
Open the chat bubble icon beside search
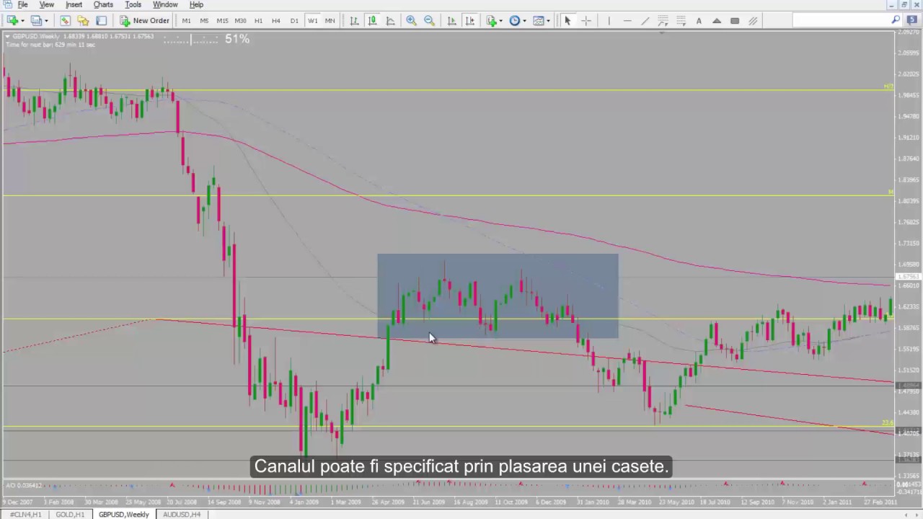click(911, 20)
